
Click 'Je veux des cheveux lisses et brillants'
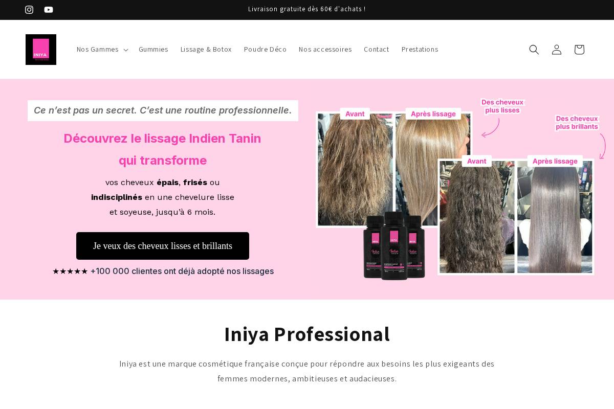click(162, 246)
